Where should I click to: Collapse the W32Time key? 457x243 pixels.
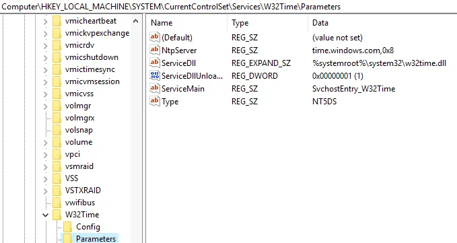point(46,215)
